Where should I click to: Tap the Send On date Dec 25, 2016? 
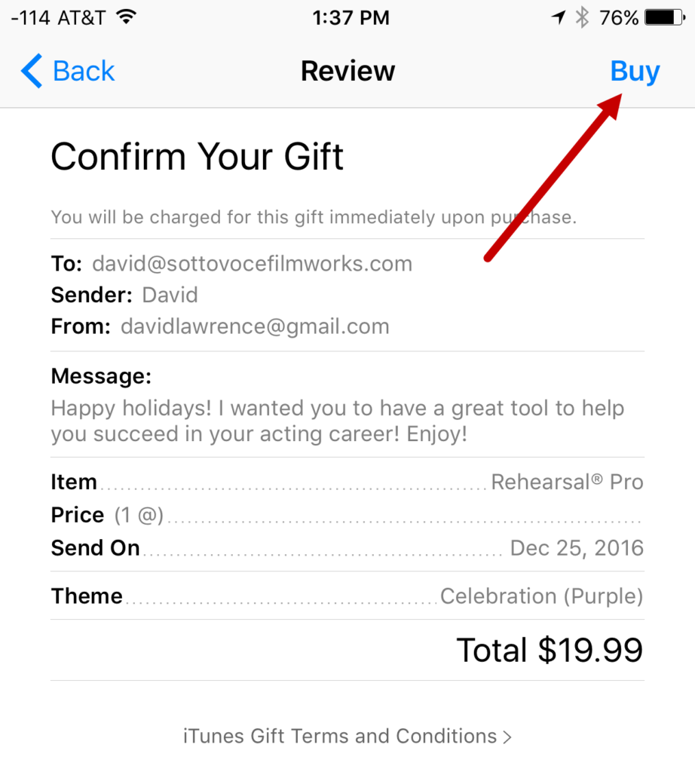(x=577, y=548)
